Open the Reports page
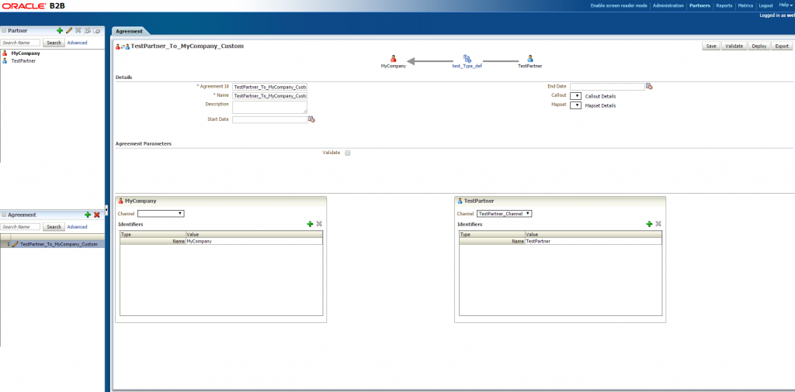The height and width of the screenshot is (392, 795). (x=724, y=5)
